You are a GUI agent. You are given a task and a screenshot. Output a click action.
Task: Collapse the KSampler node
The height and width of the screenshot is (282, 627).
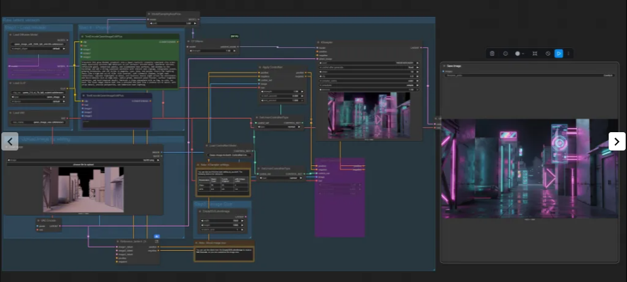coord(318,43)
